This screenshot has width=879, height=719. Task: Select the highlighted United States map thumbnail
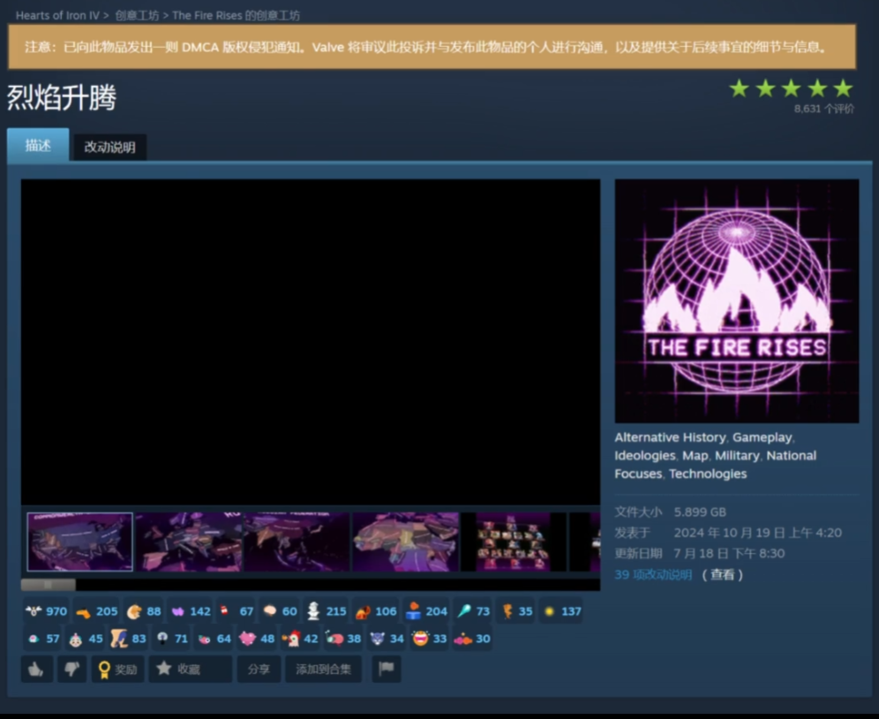[x=80, y=541]
